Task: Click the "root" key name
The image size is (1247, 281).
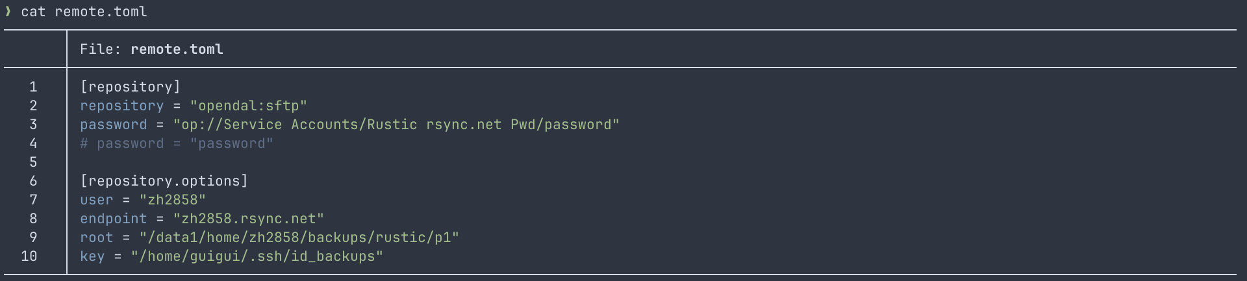Action: [96, 238]
